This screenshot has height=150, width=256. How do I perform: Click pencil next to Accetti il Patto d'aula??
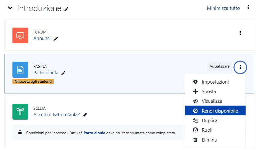coord(85,115)
